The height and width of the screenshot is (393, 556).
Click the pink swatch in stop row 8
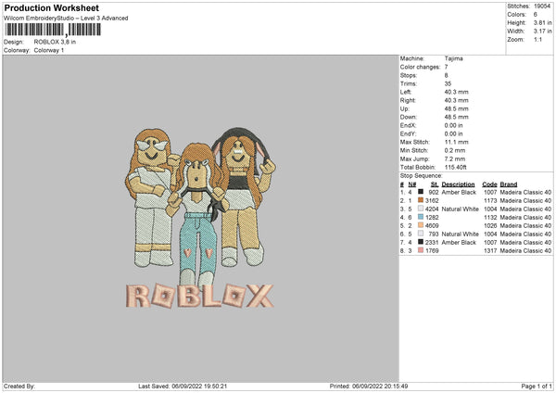coord(421,250)
